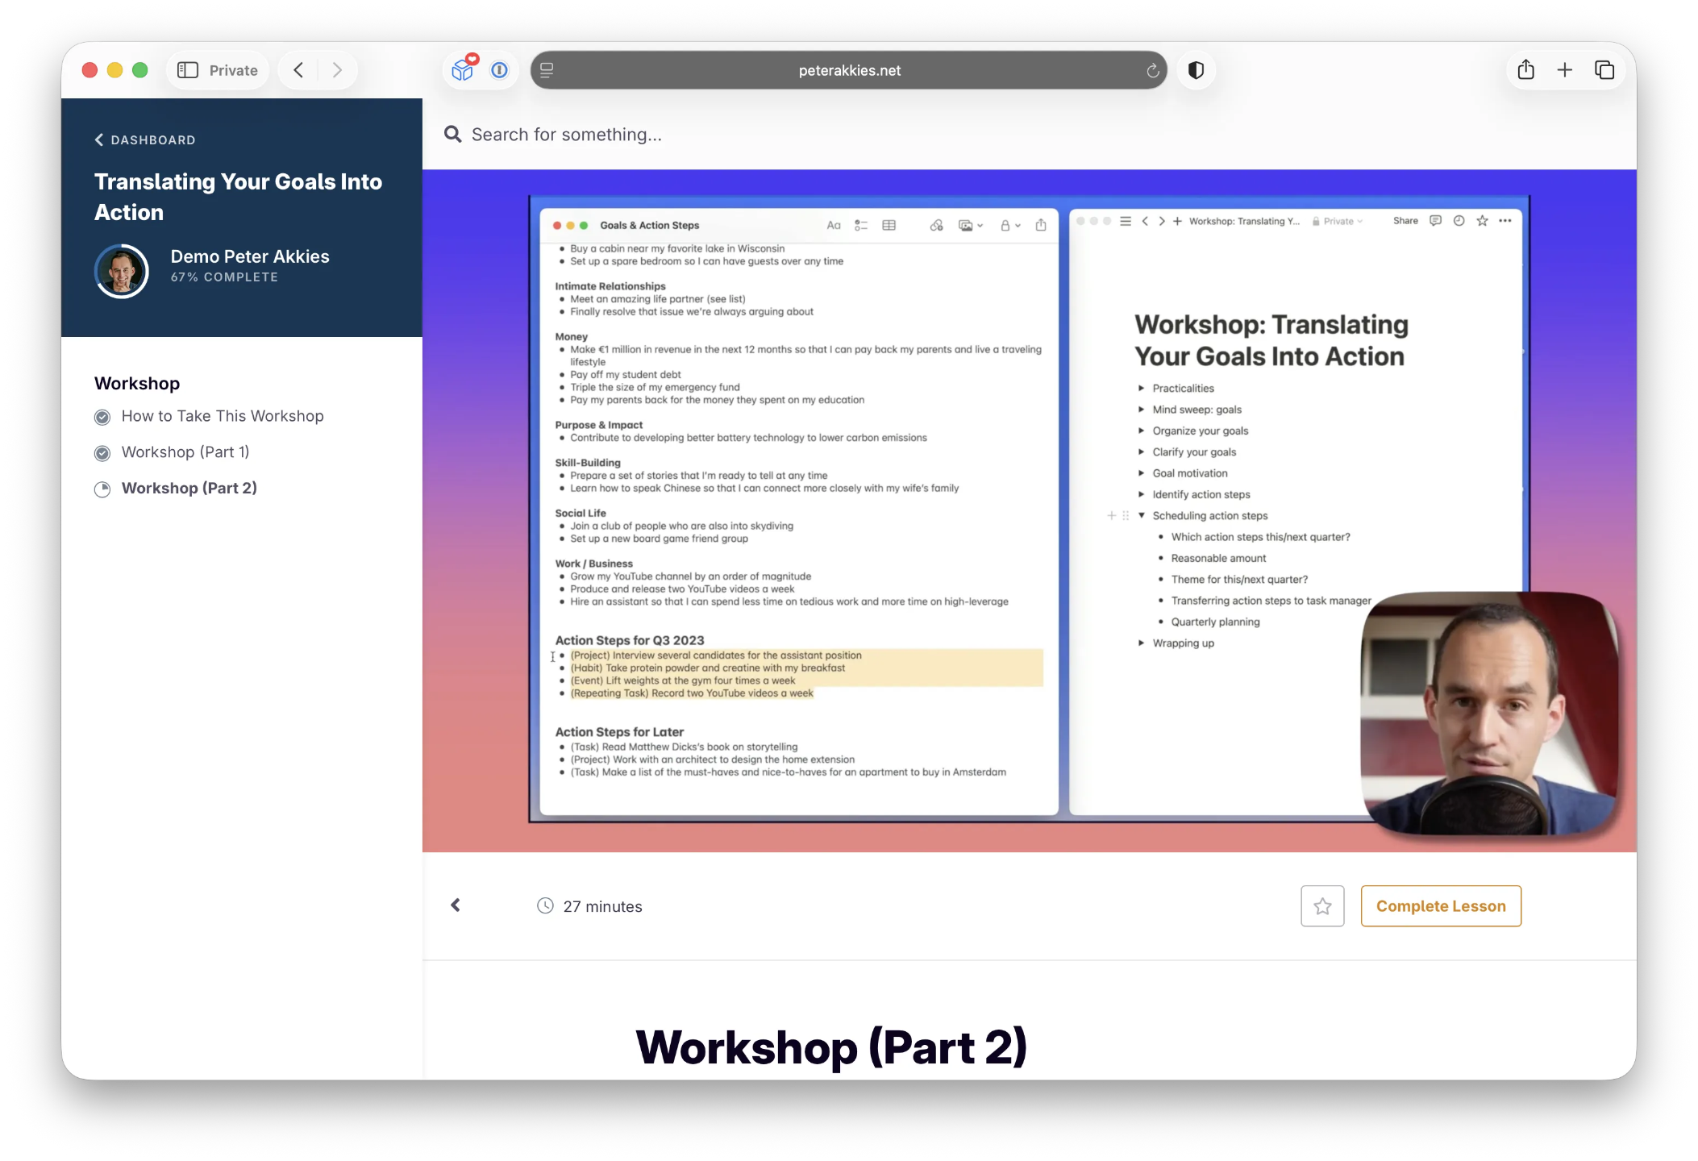This screenshot has height=1161, width=1698.
Task: Click the page menu icon in address bar
Action: click(547, 71)
